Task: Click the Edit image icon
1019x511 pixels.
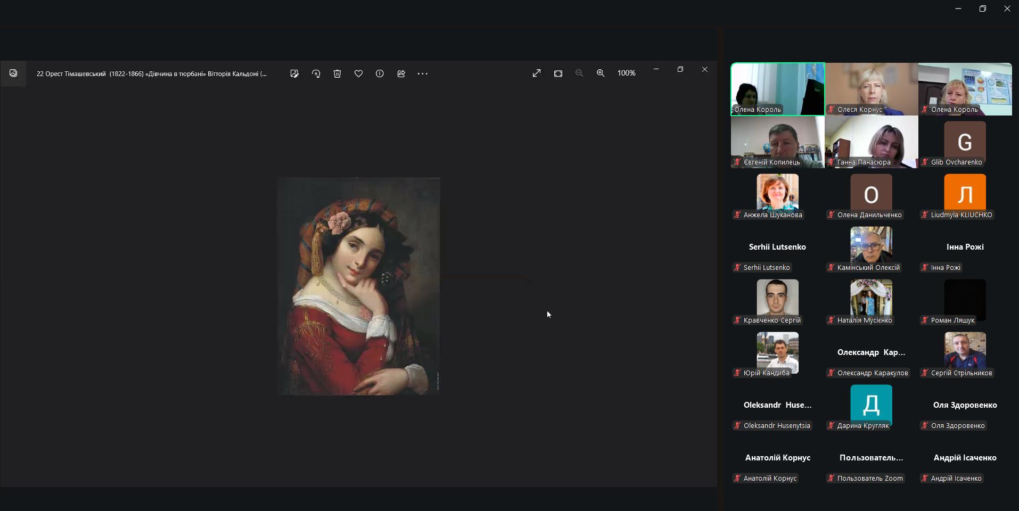Action: pyautogui.click(x=294, y=73)
